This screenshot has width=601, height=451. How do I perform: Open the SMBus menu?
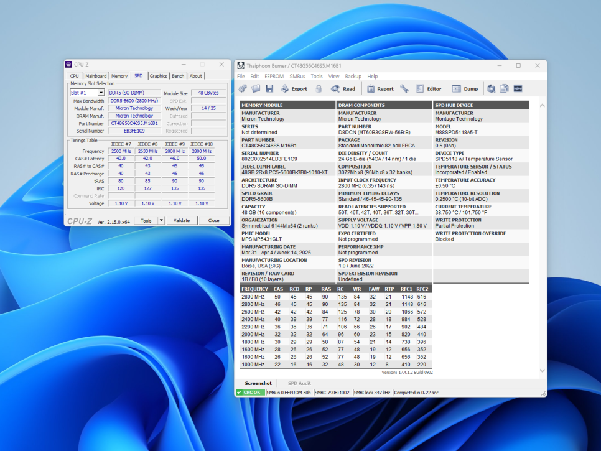point(297,77)
